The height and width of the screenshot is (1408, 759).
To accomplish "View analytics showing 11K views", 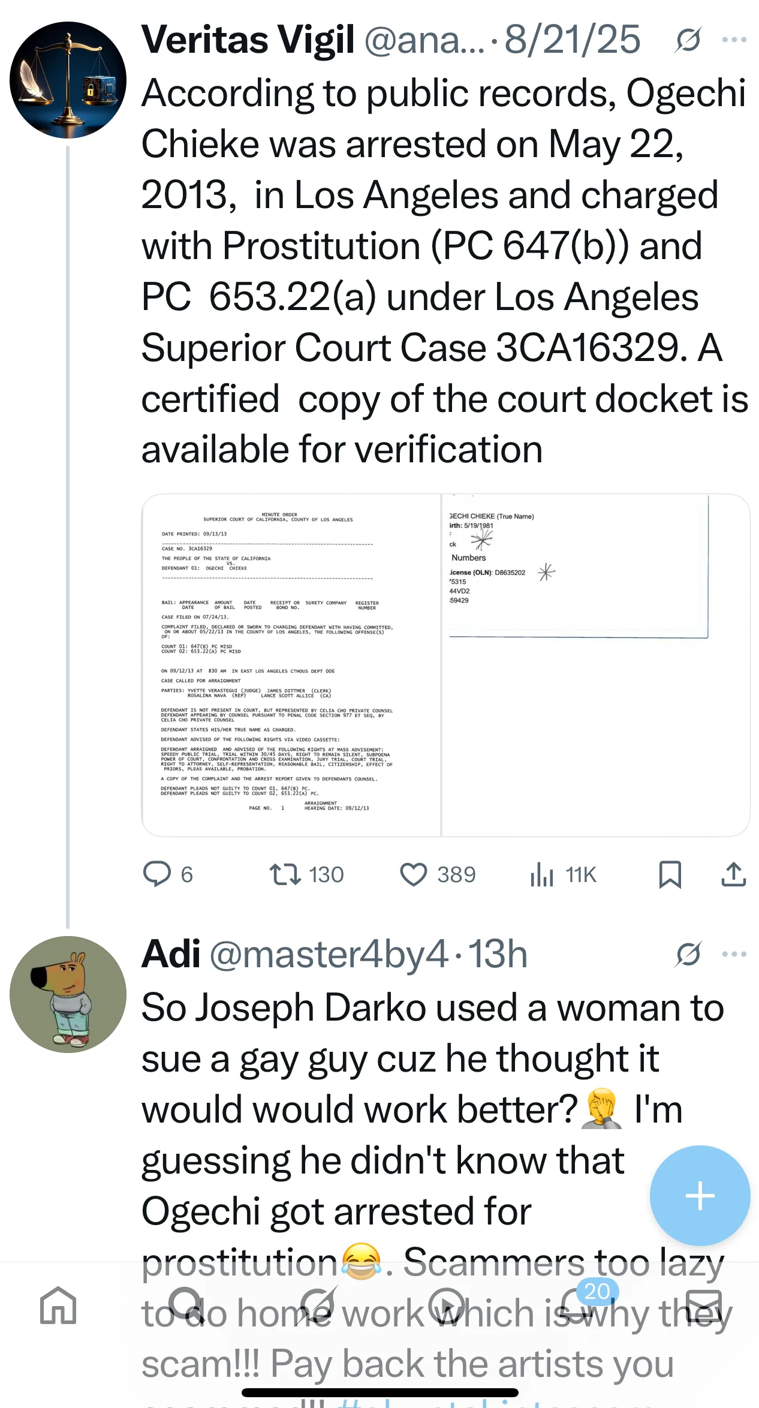I will [x=541, y=874].
